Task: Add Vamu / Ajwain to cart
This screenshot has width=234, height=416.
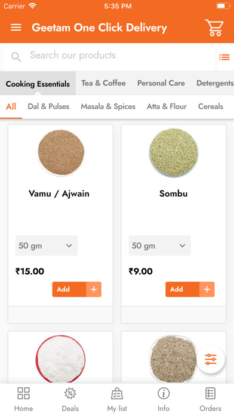Action: click(69, 289)
